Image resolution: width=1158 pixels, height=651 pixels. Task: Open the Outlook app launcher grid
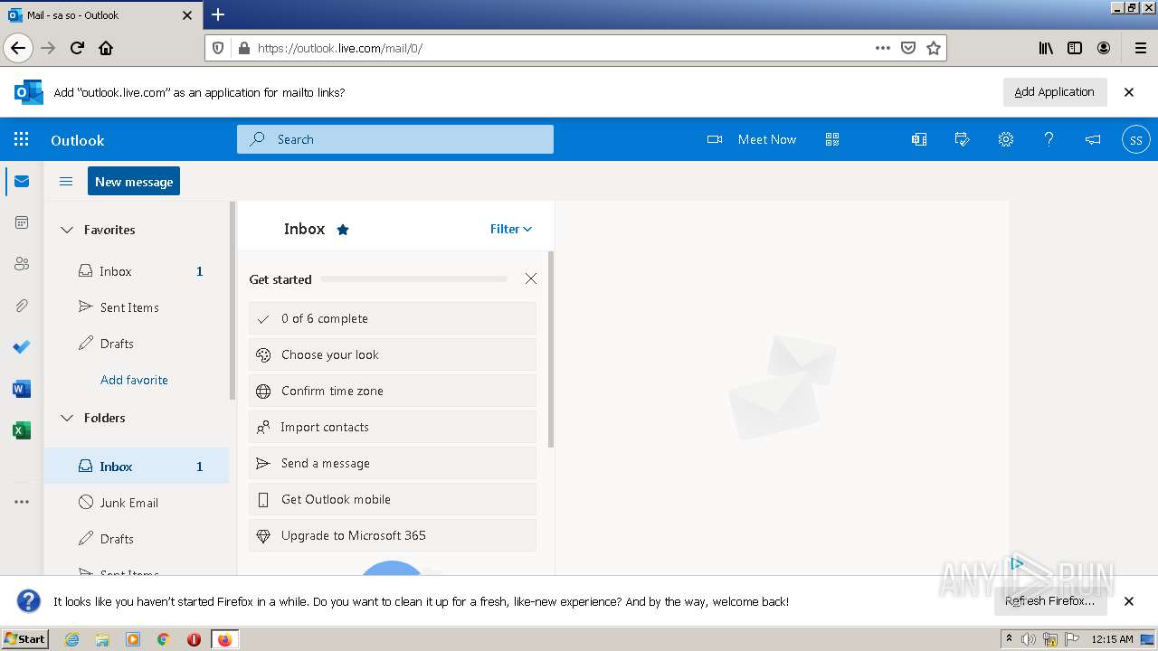tap(22, 139)
